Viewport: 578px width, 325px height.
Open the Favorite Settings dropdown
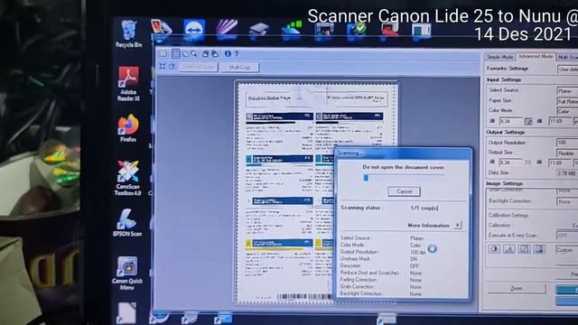[x=568, y=69]
